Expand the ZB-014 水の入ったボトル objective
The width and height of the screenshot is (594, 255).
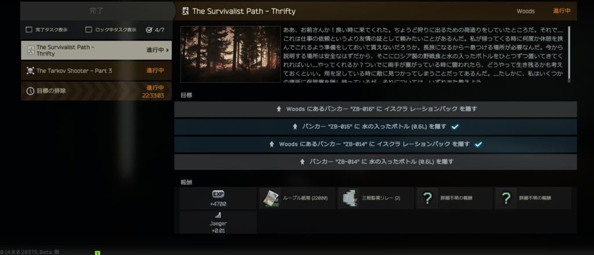375,162
